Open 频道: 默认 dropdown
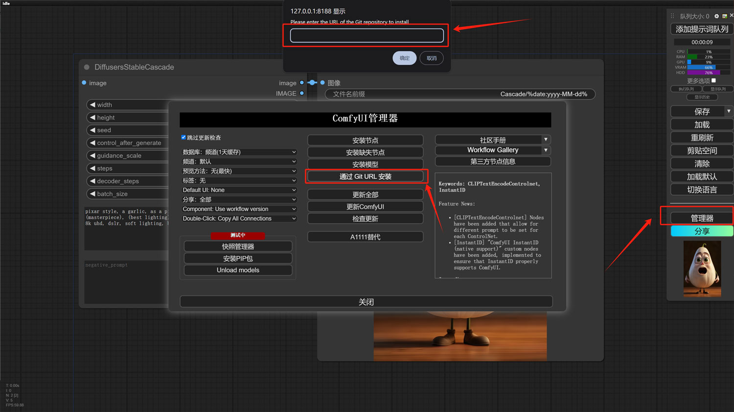 pos(239,161)
